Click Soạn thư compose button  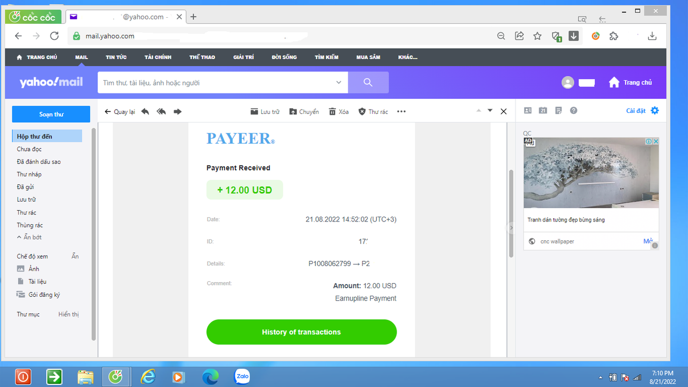coord(51,114)
